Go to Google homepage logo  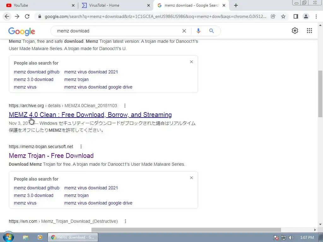point(22,32)
